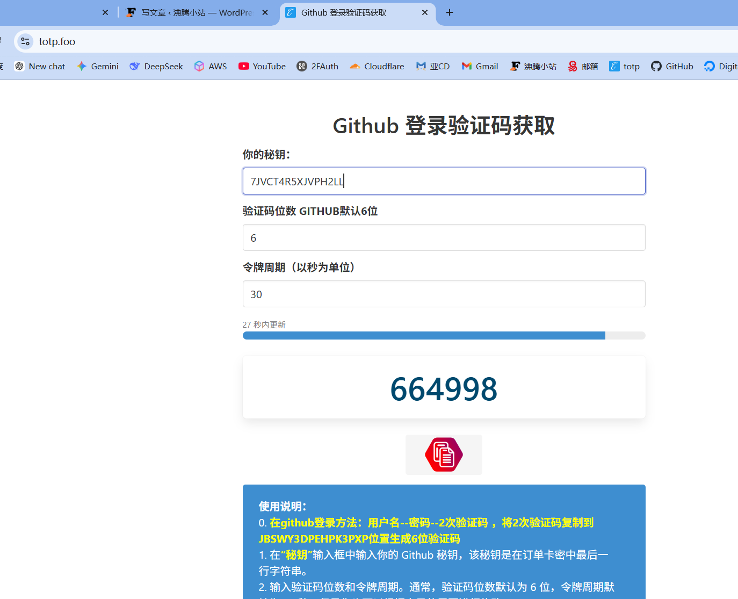Open the DeepSeek bookmark
This screenshot has width=738, height=599.
pyautogui.click(x=156, y=66)
